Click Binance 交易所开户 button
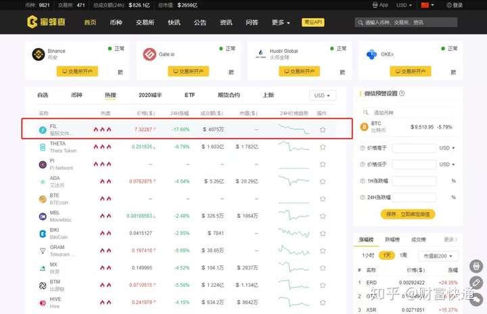Viewport: 487px width, 314px height. click(x=77, y=71)
